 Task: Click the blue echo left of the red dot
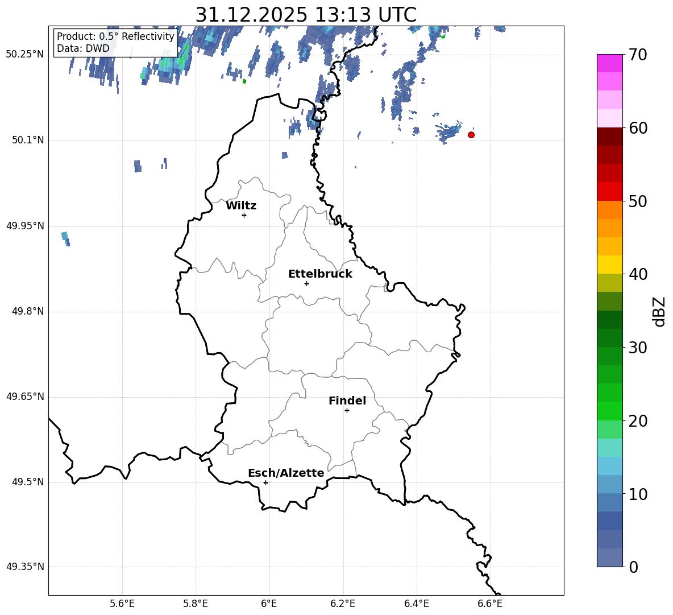coord(448,133)
